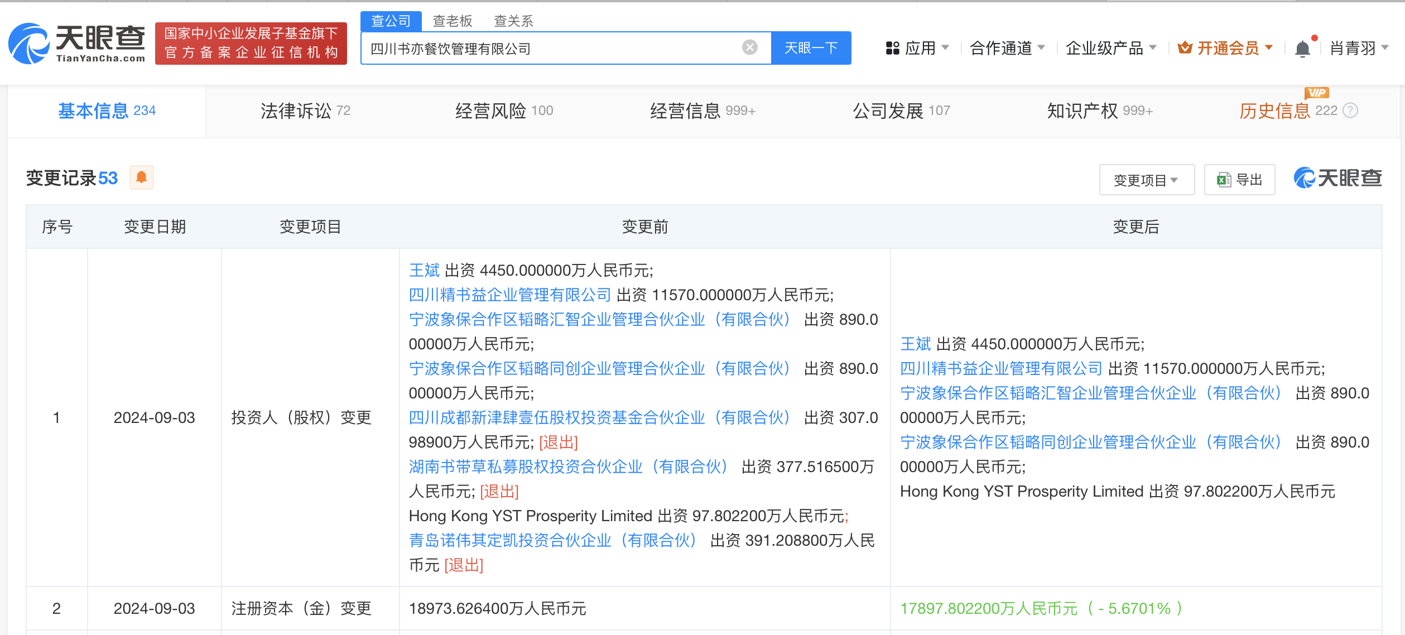Click the 天眼一下 search button
Image resolution: width=1405 pixels, height=635 pixels.
tap(811, 48)
